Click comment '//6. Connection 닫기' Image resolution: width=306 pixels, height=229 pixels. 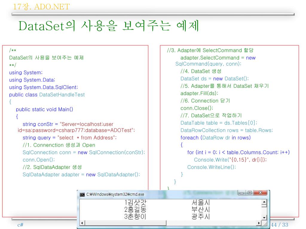[205, 101]
